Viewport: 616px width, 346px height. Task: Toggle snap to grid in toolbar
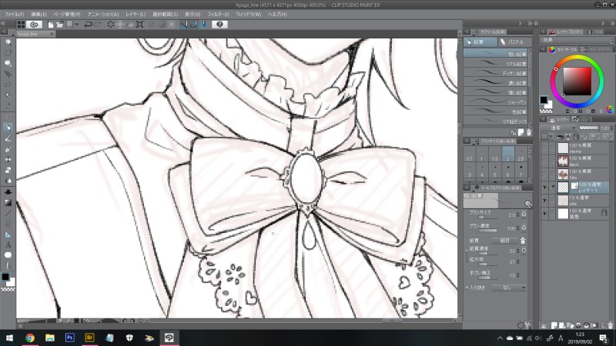tap(203, 25)
